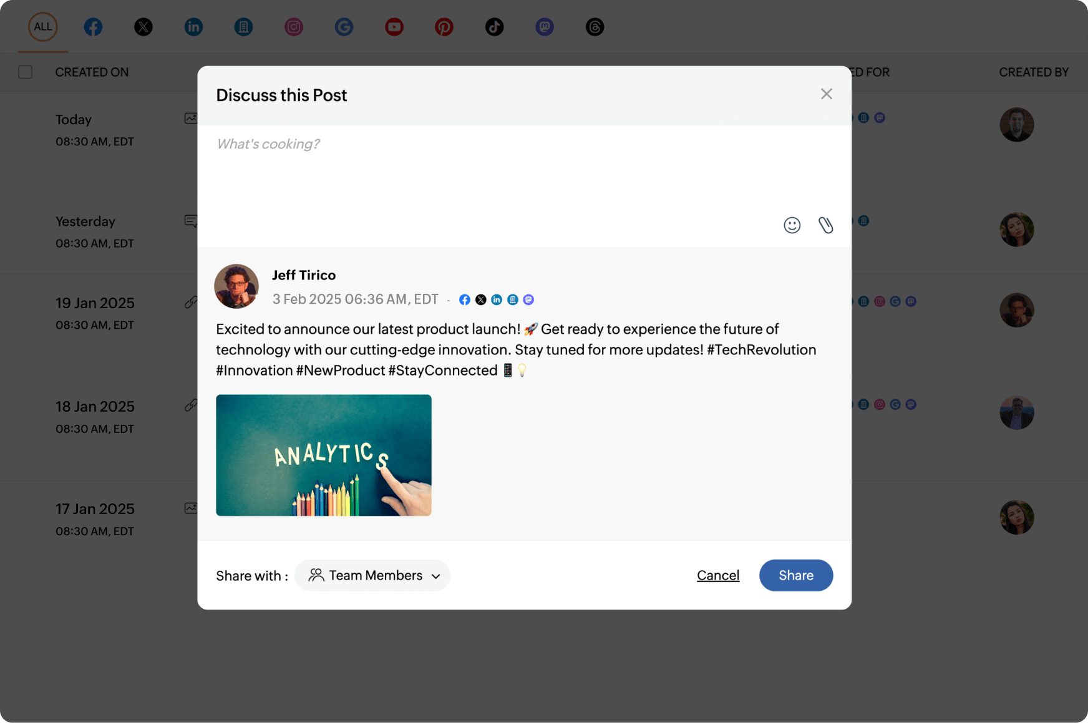Tick the select-all checkbox beside CREATED ON
1088x723 pixels.
point(26,72)
